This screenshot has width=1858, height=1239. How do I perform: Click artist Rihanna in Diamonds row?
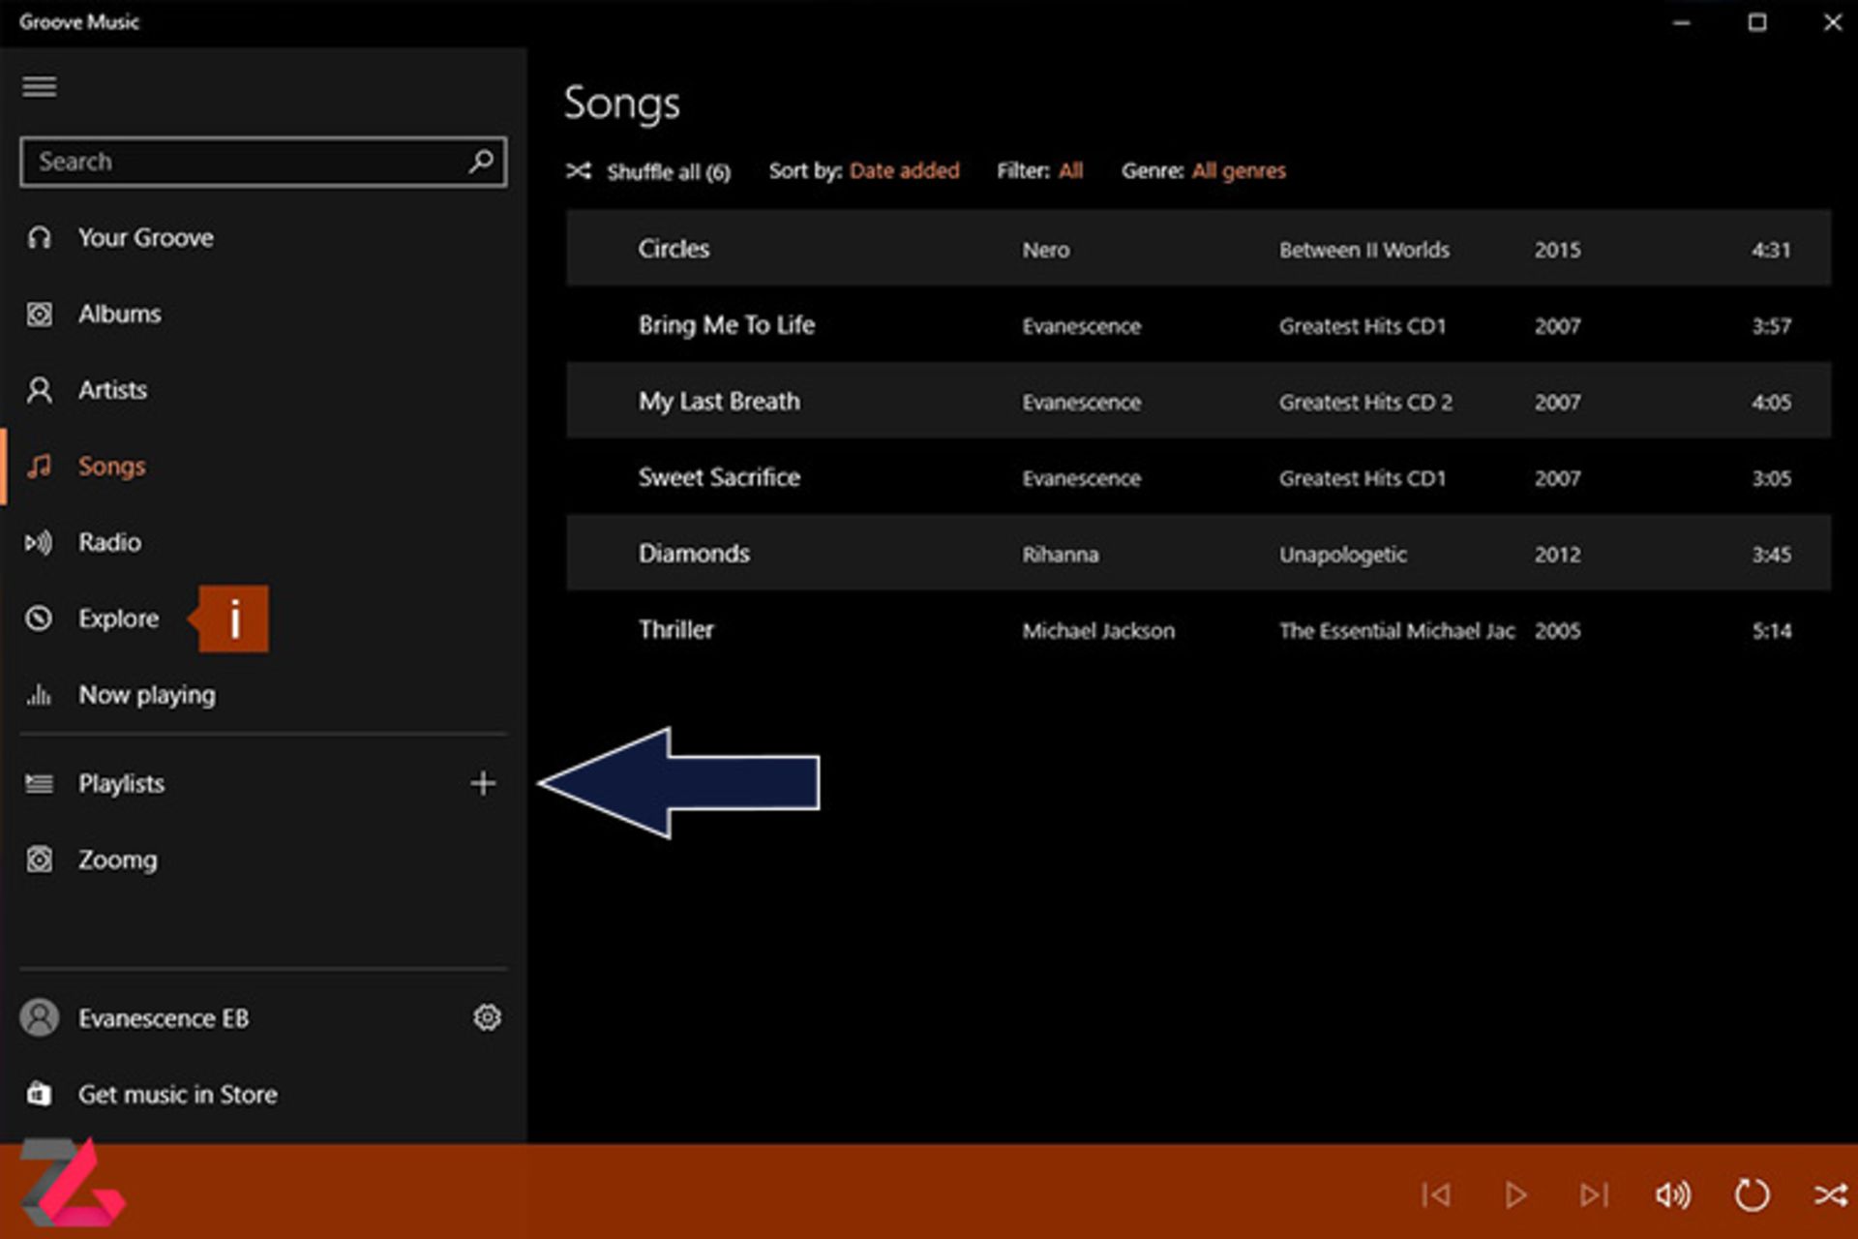(1061, 555)
